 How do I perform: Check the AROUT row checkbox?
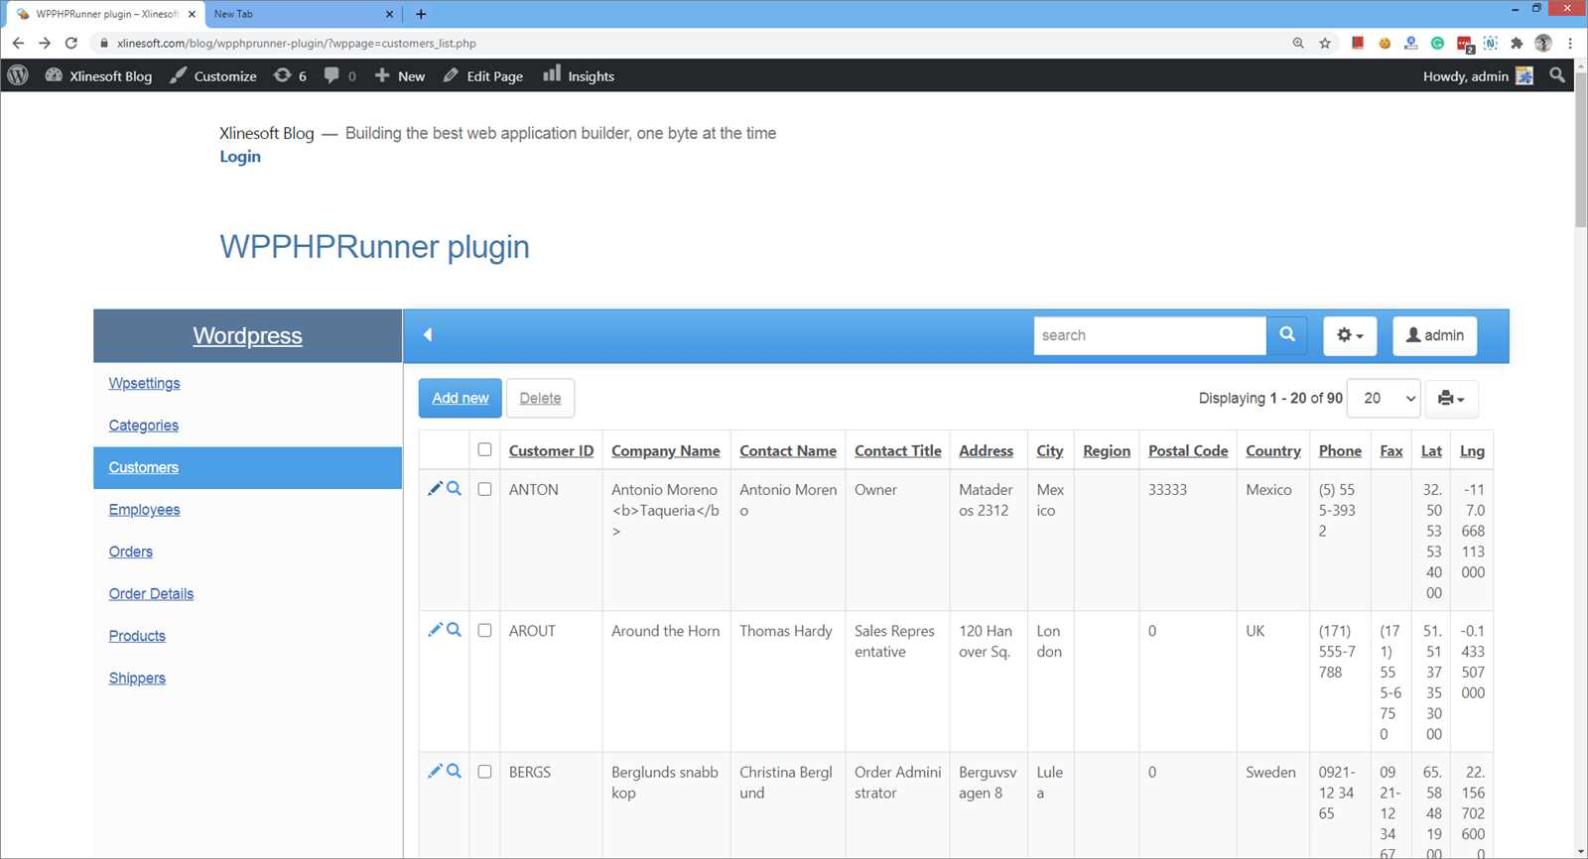click(x=484, y=630)
